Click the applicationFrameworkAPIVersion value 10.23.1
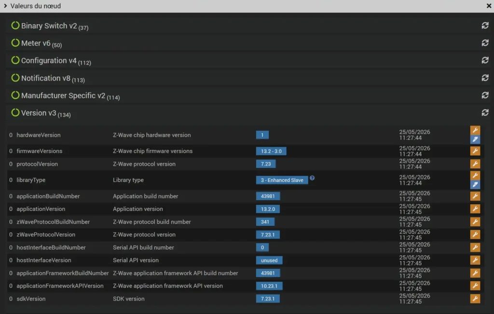The height and width of the screenshot is (314, 494). [x=269, y=286]
